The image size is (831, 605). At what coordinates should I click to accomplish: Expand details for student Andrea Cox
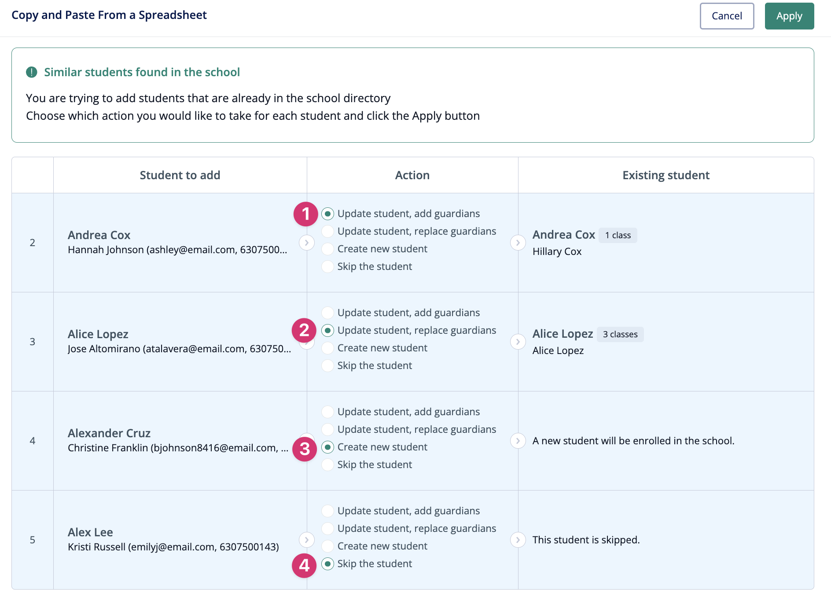tap(307, 243)
